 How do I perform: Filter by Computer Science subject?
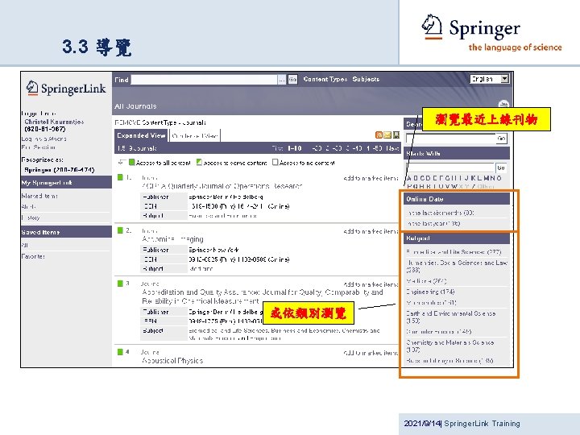tap(439, 331)
